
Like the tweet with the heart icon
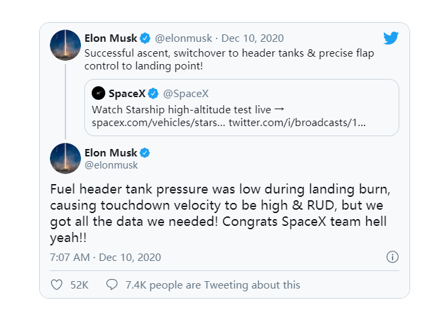point(57,285)
